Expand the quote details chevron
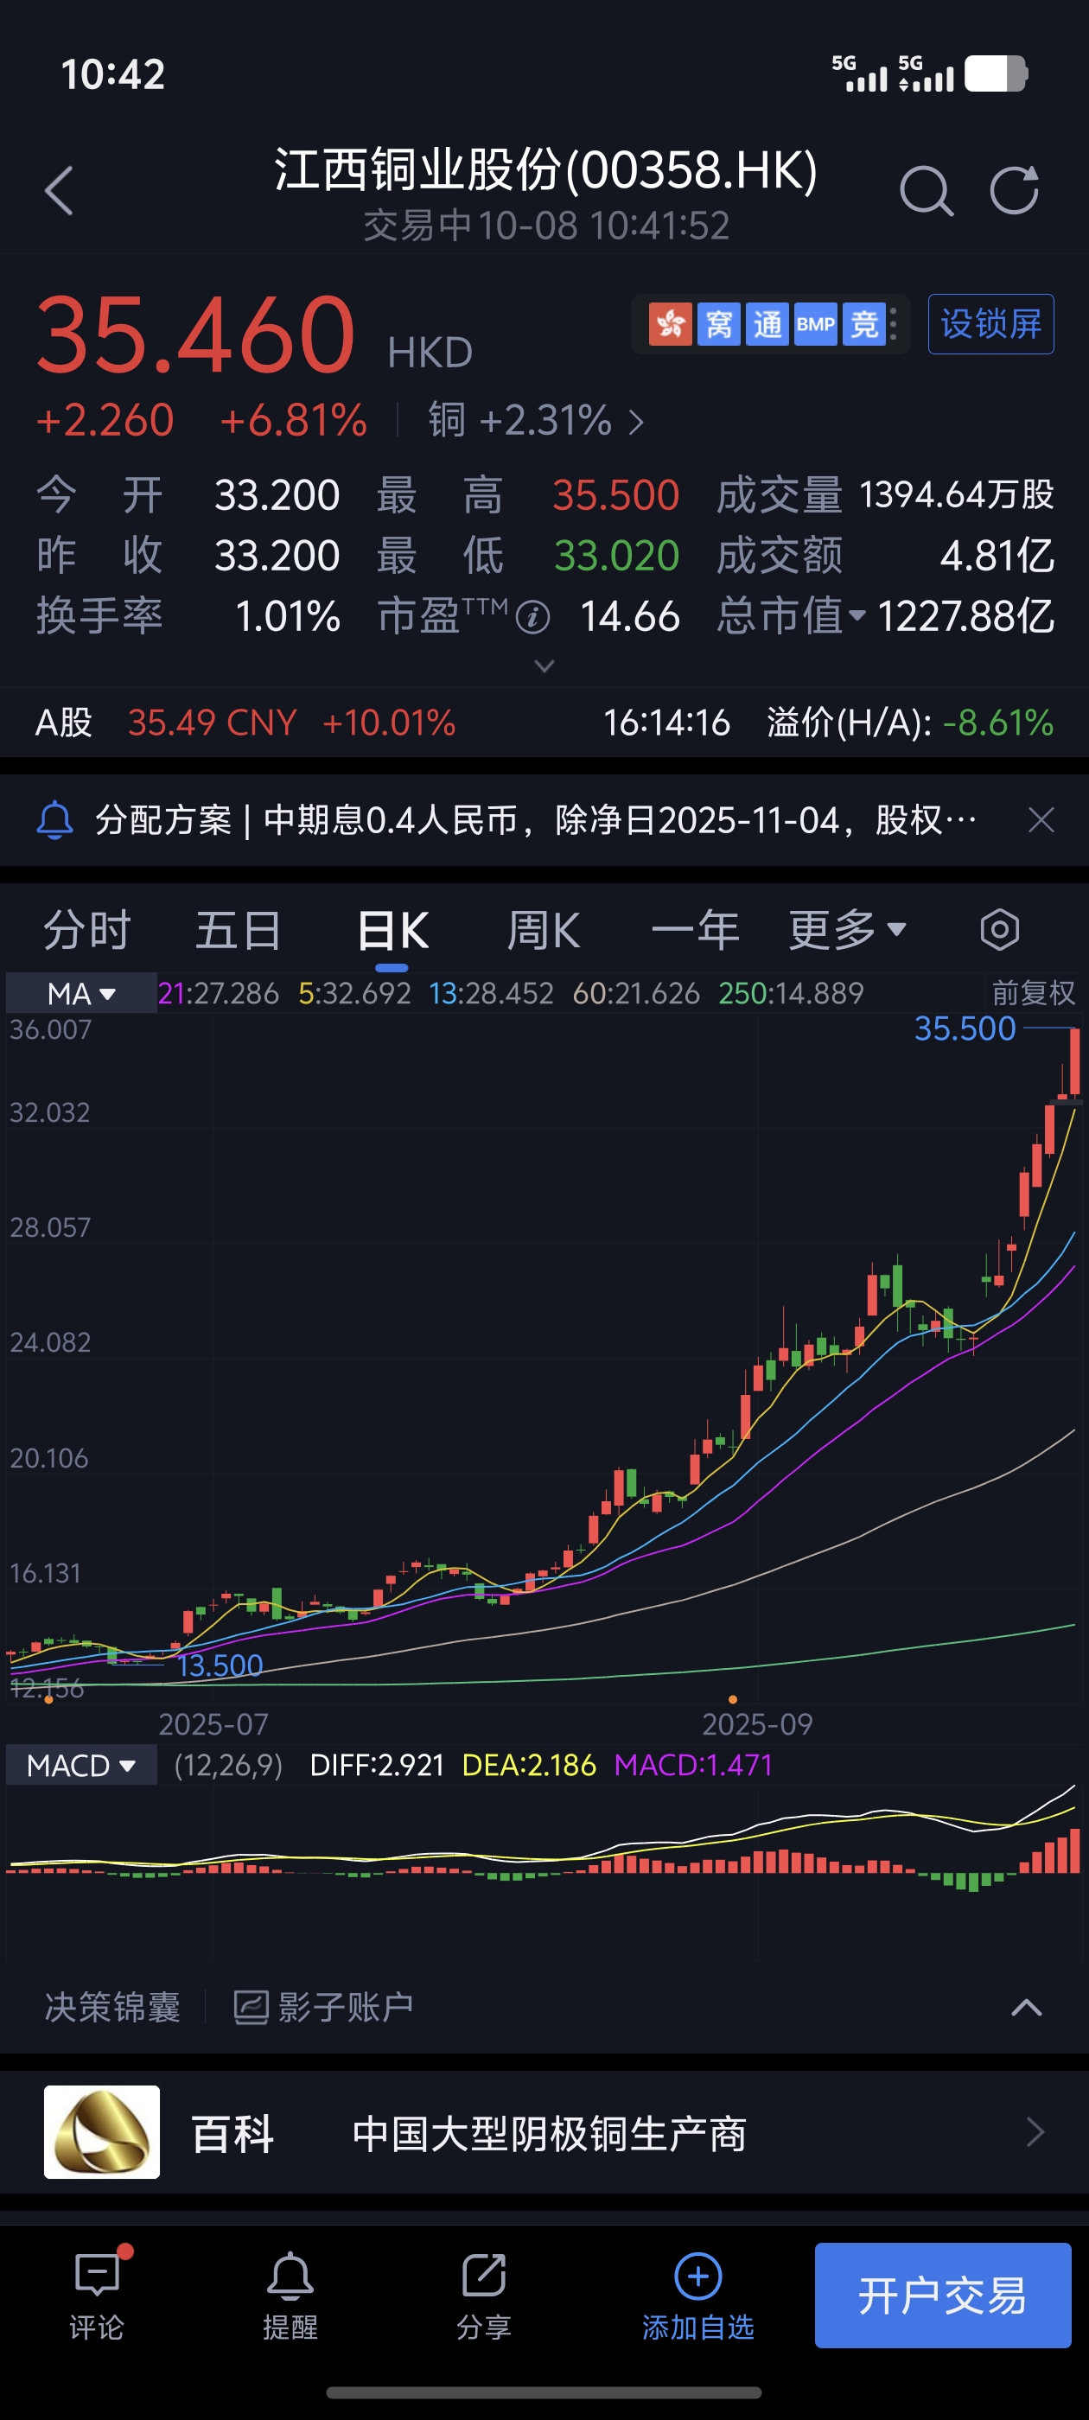This screenshot has width=1089, height=2420. coord(544,666)
